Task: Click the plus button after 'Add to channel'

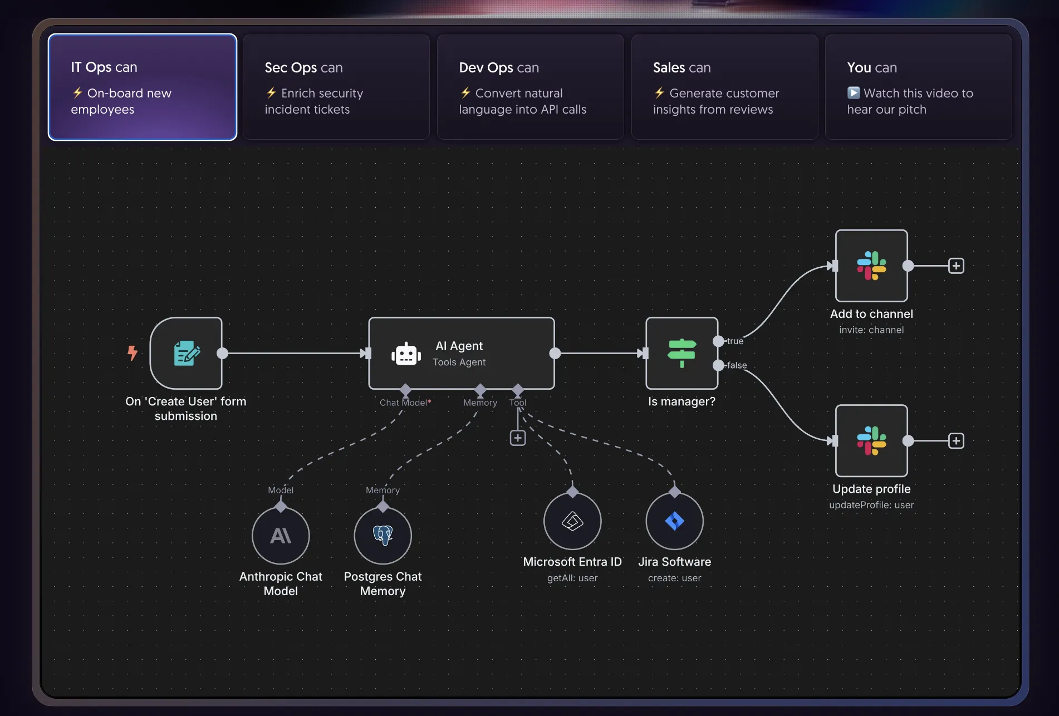Action: click(x=957, y=266)
